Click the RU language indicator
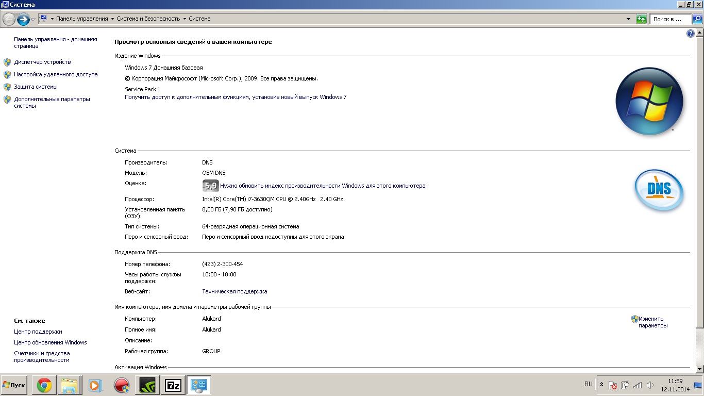This screenshot has height=396, width=704. (x=589, y=384)
